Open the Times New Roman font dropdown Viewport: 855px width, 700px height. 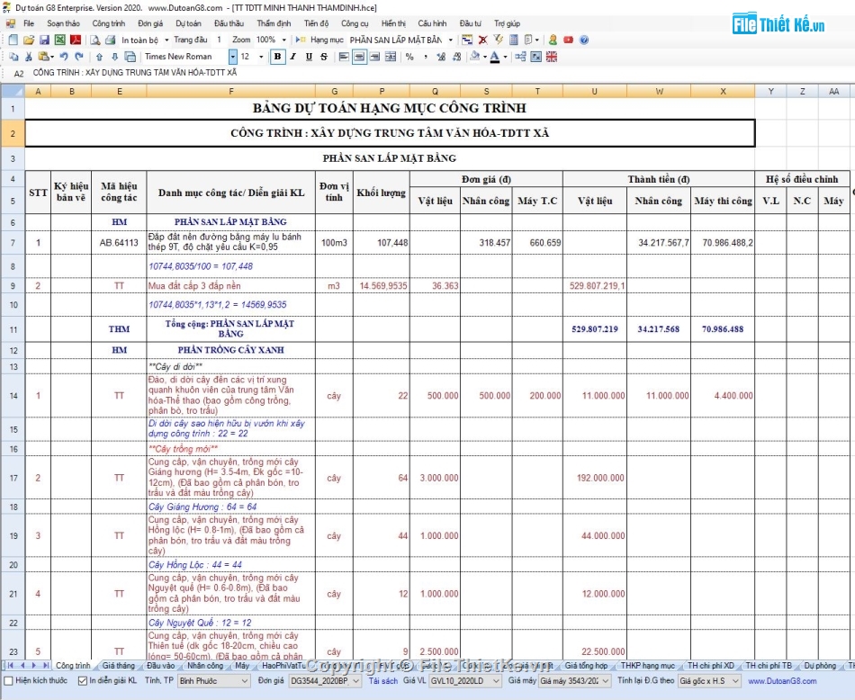click(x=233, y=57)
